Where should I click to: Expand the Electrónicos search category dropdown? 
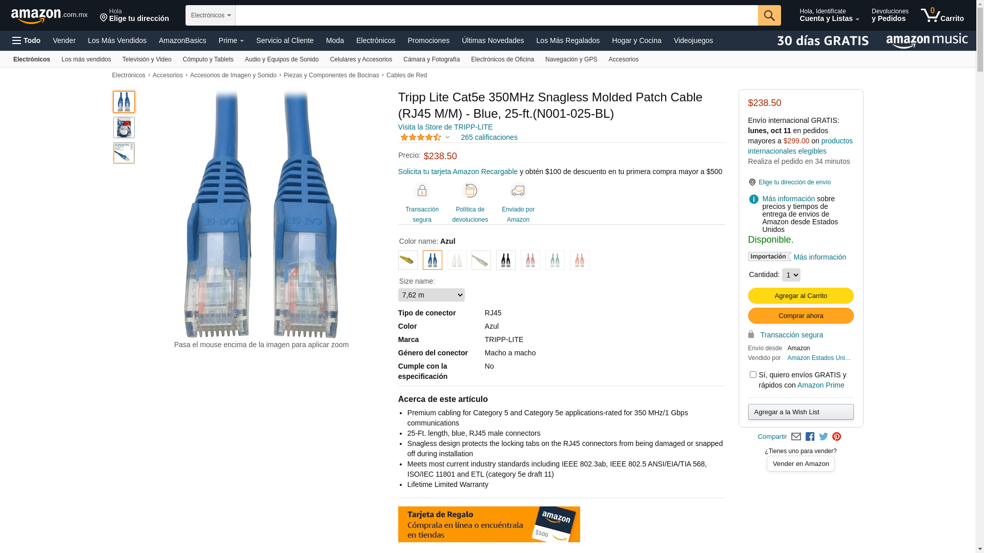[211, 15]
